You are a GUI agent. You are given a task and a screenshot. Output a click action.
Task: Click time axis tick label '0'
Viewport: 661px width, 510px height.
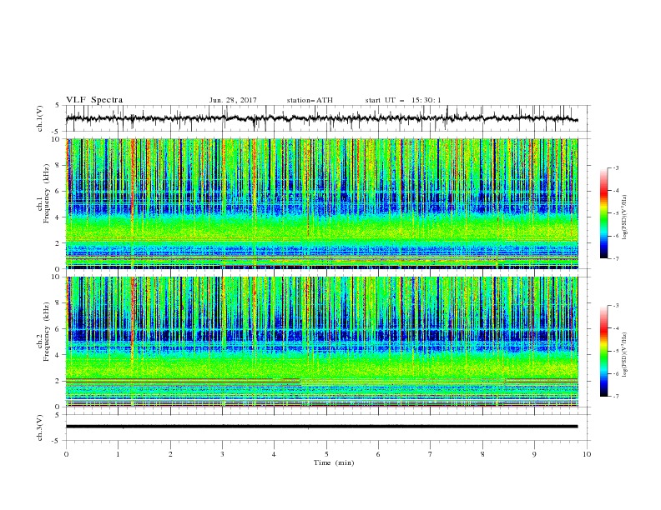[66, 454]
